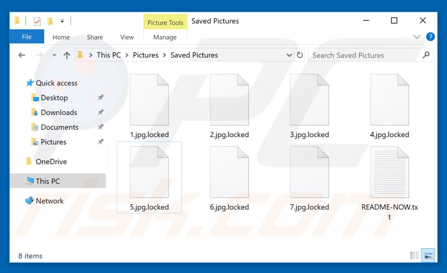Image resolution: width=447 pixels, height=273 pixels.
Task: Click the Back arrow navigation button
Action: (x=22, y=55)
